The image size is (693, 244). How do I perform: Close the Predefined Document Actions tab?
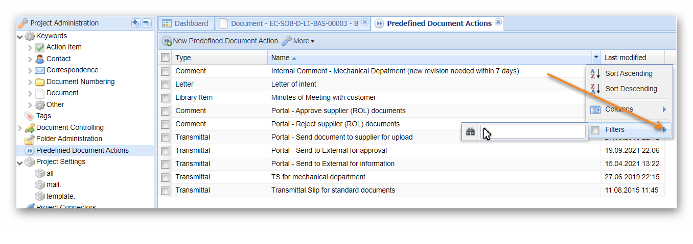[498, 22]
